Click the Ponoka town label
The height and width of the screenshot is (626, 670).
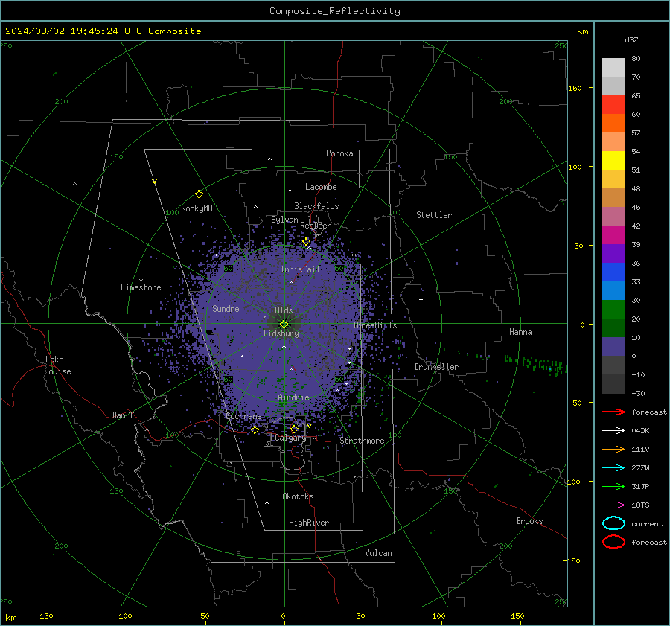(x=339, y=153)
